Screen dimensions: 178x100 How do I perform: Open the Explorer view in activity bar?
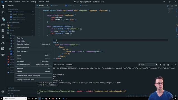(x=3, y=7)
